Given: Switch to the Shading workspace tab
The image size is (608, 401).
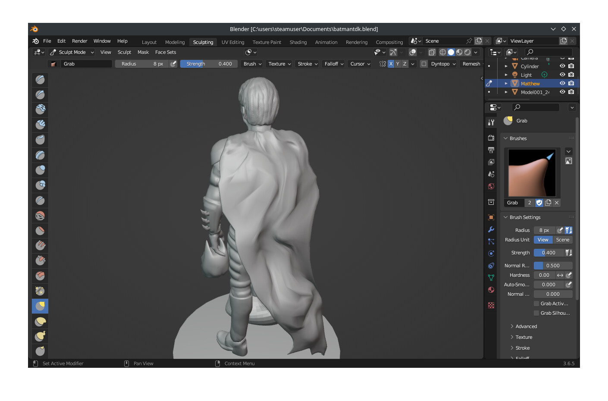Looking at the screenshot, I should pyautogui.click(x=298, y=42).
